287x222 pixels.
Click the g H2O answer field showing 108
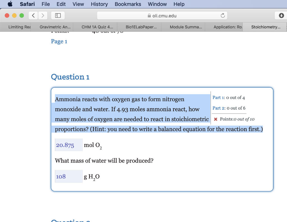pos(69,176)
